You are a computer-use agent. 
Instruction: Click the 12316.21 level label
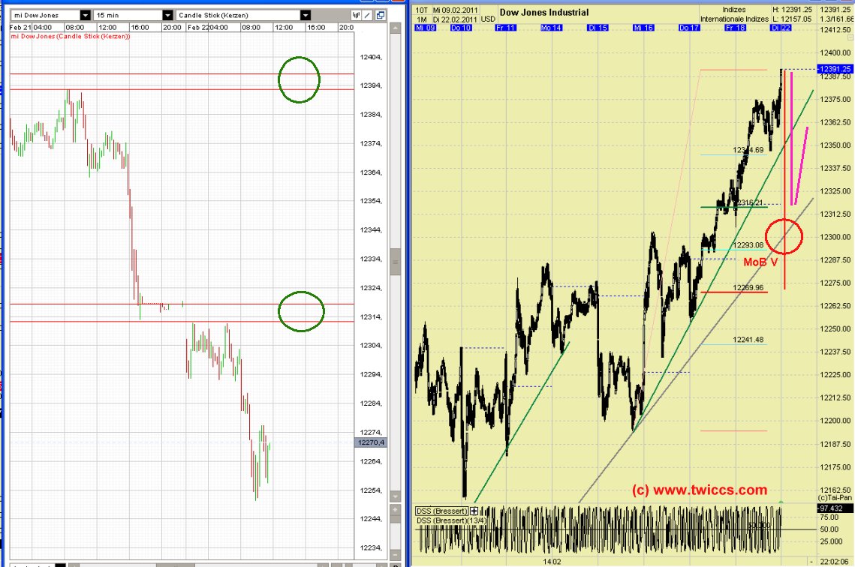click(748, 202)
